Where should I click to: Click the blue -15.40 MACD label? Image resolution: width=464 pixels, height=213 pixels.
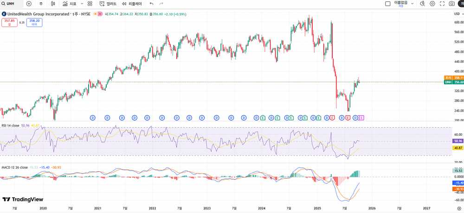pos(458,183)
